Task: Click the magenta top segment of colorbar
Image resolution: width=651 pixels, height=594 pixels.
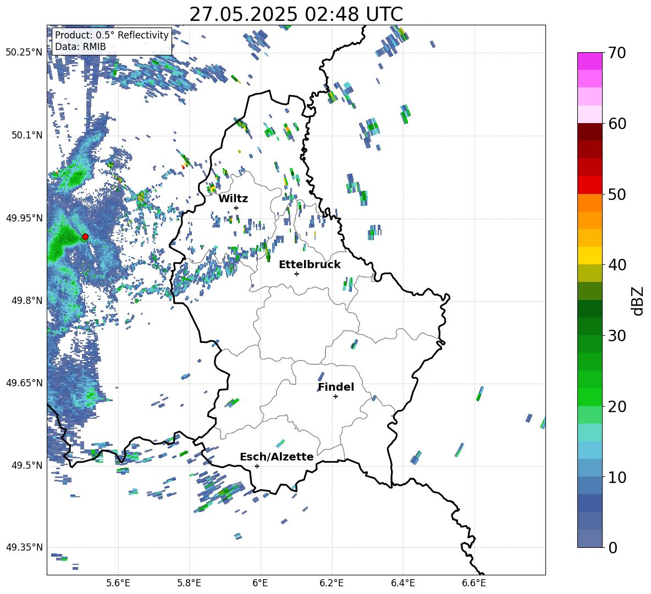Action: [589, 61]
